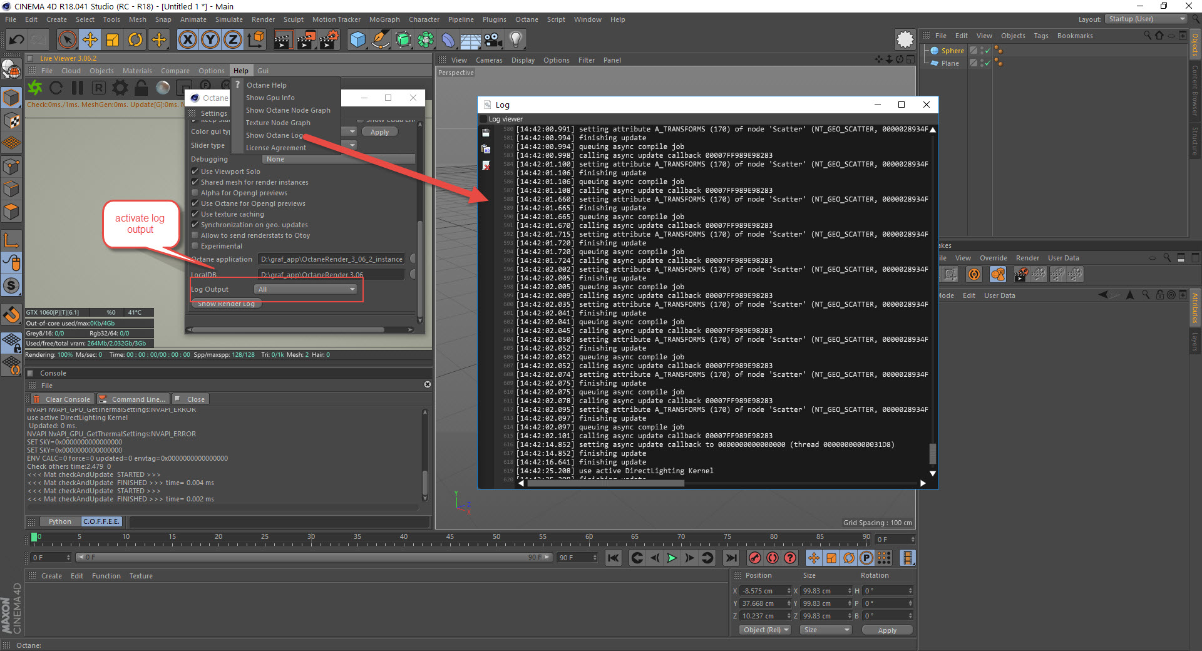Open Edit Render Settings icon
Screen dimensions: 1202x651
click(329, 39)
